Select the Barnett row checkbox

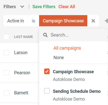pos(6,93)
